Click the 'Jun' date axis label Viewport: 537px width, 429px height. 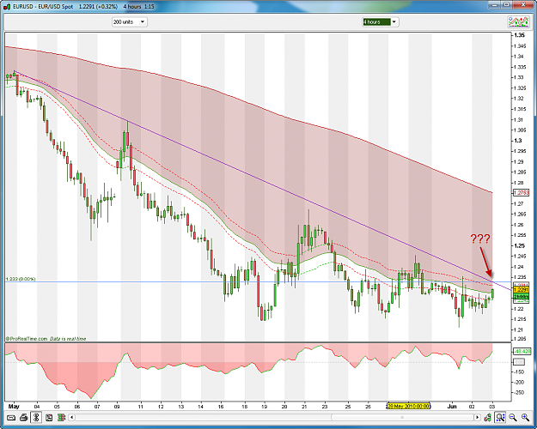coord(453,407)
